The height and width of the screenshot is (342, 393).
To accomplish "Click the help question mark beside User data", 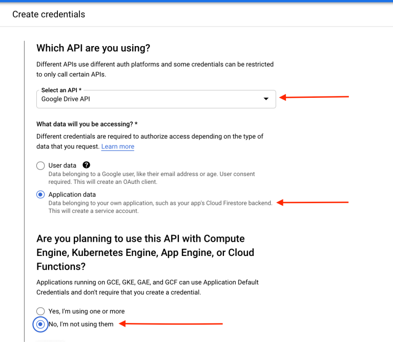I will click(87, 165).
